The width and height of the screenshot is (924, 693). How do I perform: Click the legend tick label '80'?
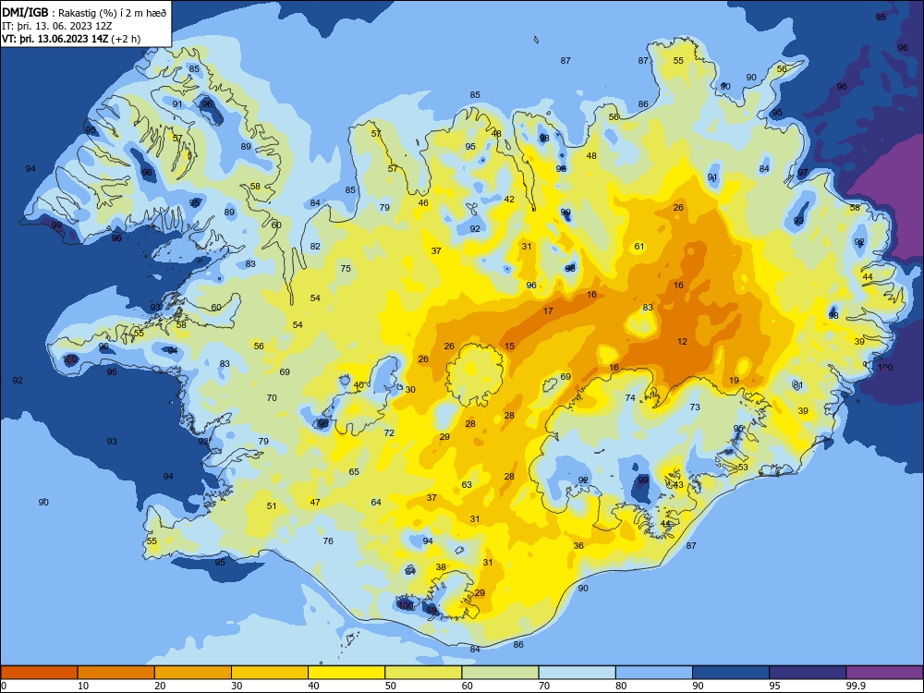coord(621,686)
